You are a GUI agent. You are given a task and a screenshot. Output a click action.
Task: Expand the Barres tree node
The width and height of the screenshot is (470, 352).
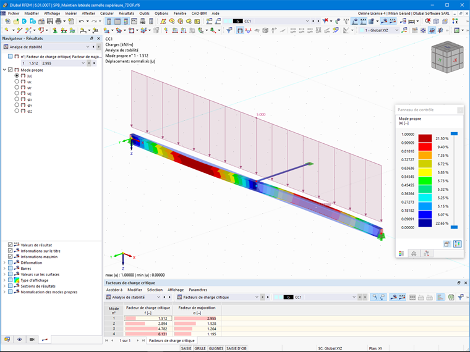pyautogui.click(x=4, y=269)
